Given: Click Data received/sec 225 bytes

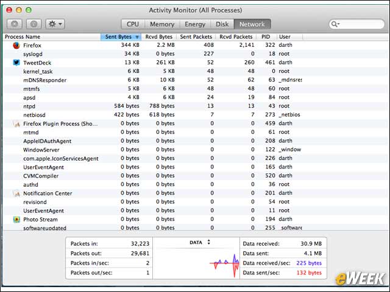Looking at the screenshot, I should 309,263.
